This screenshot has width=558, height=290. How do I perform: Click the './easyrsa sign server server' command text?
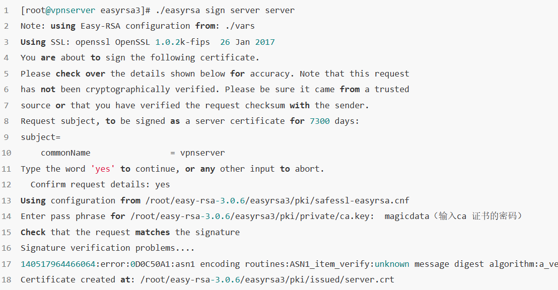point(225,10)
